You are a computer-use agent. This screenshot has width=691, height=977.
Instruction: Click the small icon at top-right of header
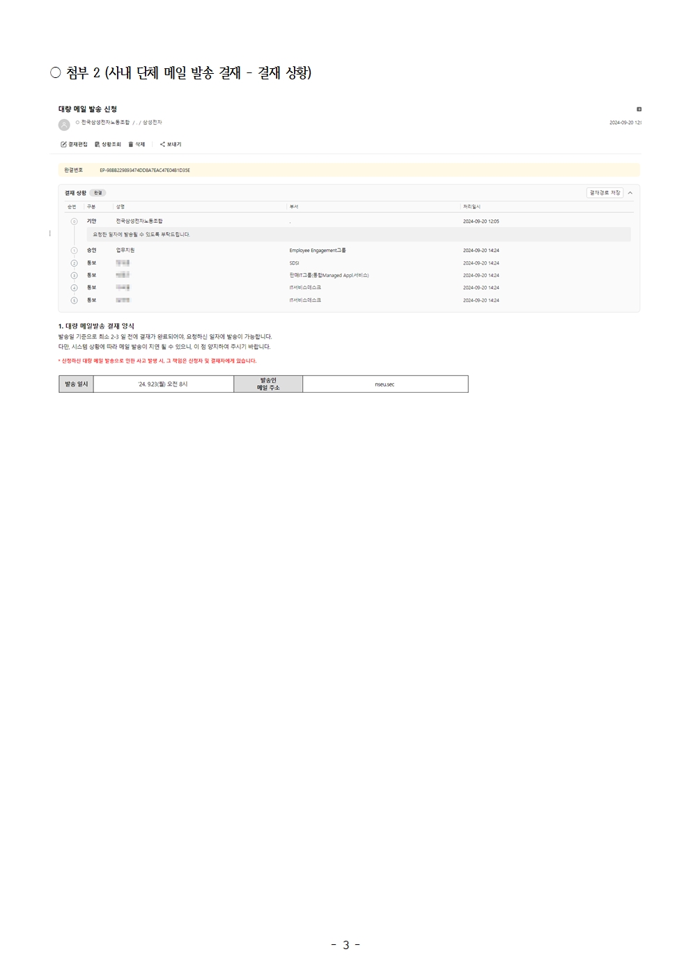click(x=639, y=109)
